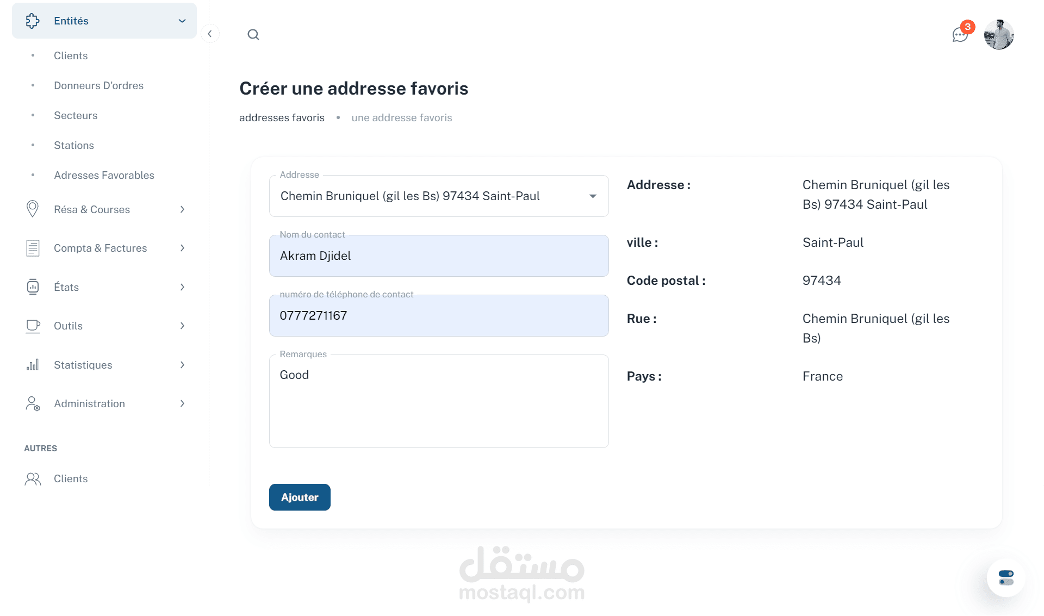Click the Outils cup icon
Screen dimensions: 1044x616
tap(33, 326)
